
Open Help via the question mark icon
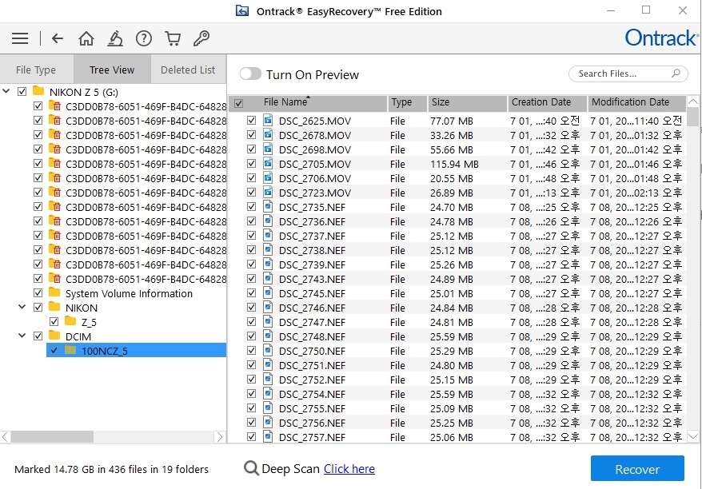143,38
